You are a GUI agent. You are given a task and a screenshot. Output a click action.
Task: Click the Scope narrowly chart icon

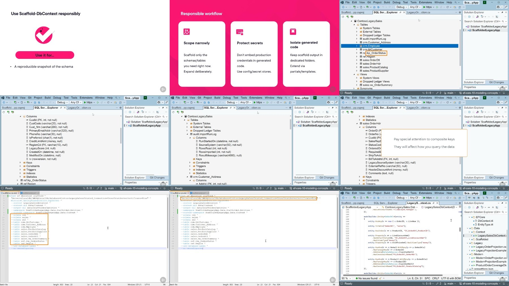[x=187, y=32]
